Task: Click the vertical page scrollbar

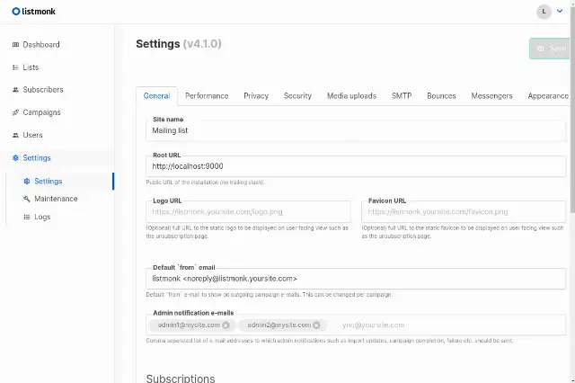Action: (572, 110)
